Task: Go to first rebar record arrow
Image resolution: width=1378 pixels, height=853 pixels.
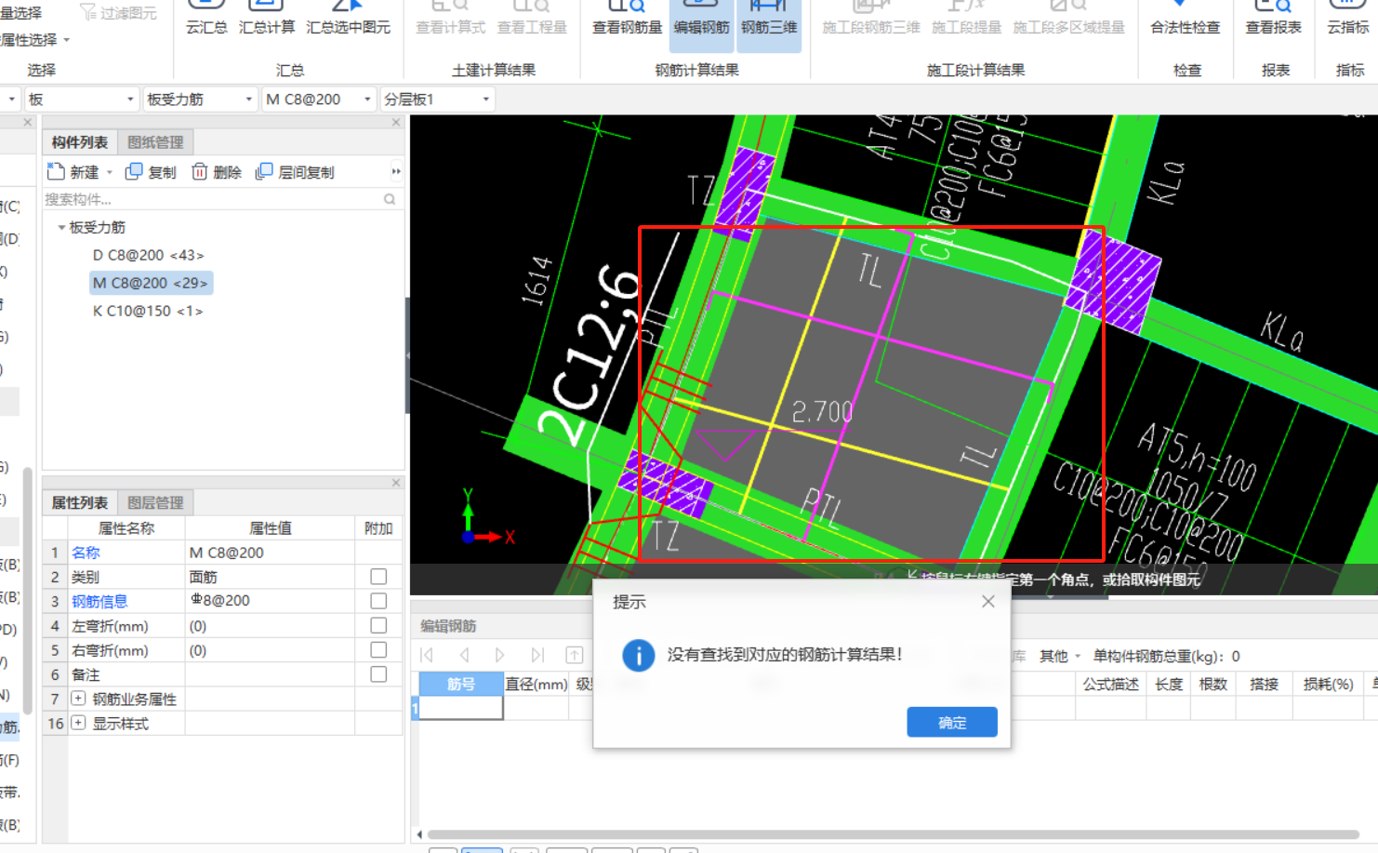Action: (x=428, y=655)
